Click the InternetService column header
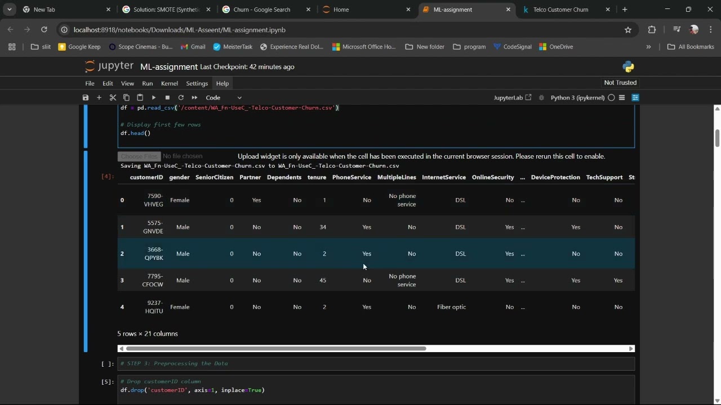721x405 pixels. point(444,177)
